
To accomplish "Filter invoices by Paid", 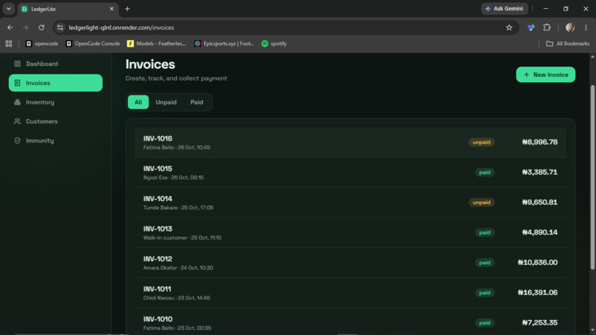I will [x=197, y=102].
